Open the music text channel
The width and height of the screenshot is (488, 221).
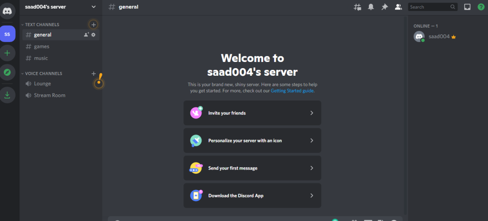point(61,58)
